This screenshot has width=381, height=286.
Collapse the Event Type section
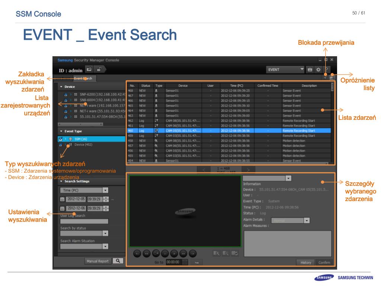click(x=61, y=131)
